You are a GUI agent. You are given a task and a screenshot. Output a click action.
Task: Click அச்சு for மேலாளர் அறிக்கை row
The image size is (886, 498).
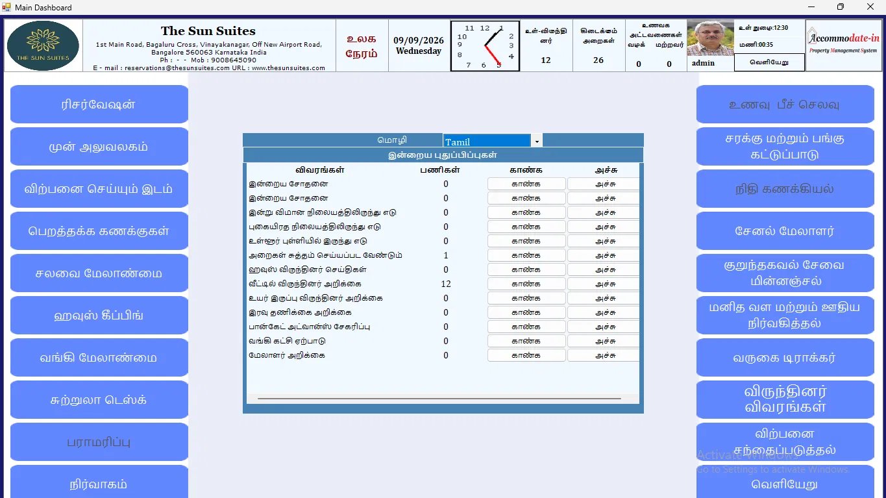tap(604, 355)
